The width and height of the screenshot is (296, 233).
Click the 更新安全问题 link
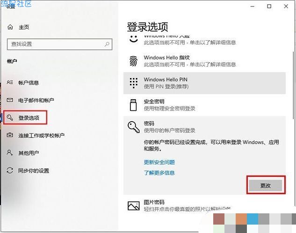point(159,162)
